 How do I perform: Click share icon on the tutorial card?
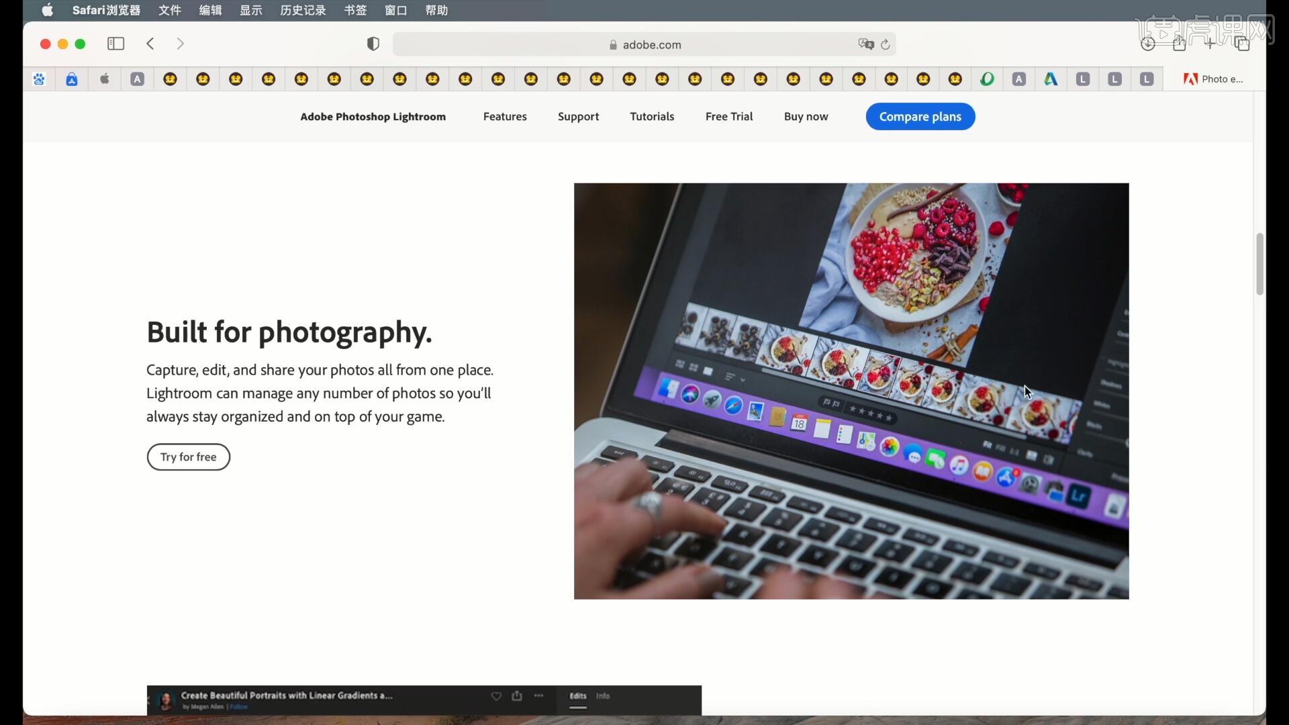click(x=517, y=696)
